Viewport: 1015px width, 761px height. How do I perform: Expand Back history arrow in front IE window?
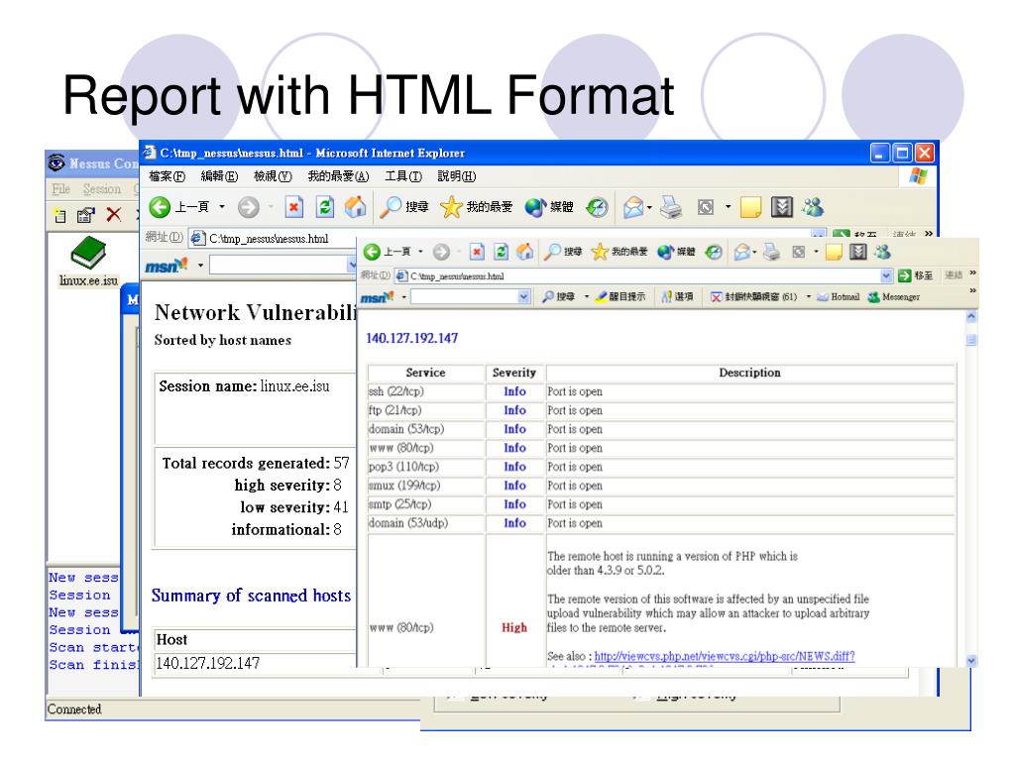(420, 252)
